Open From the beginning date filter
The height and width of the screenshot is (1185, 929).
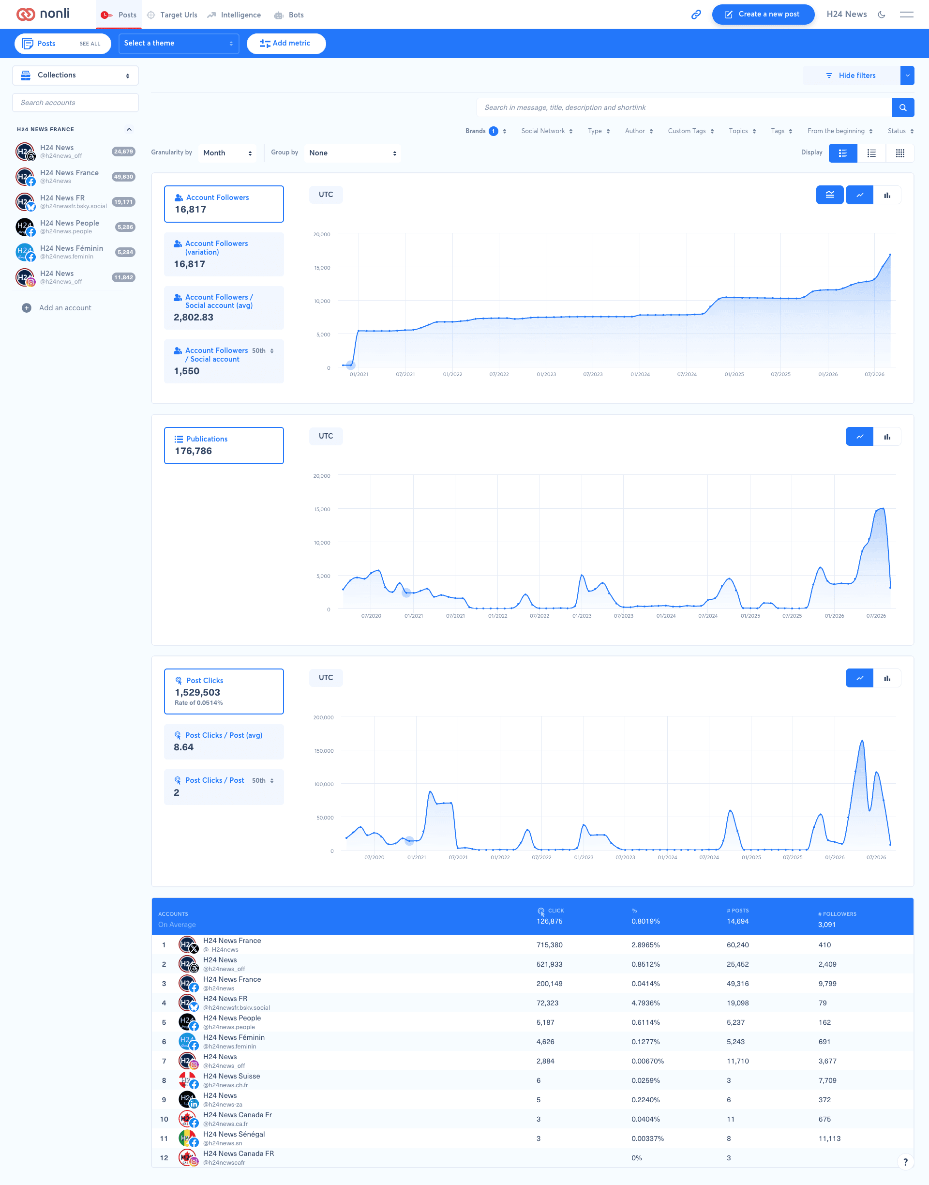tap(840, 131)
